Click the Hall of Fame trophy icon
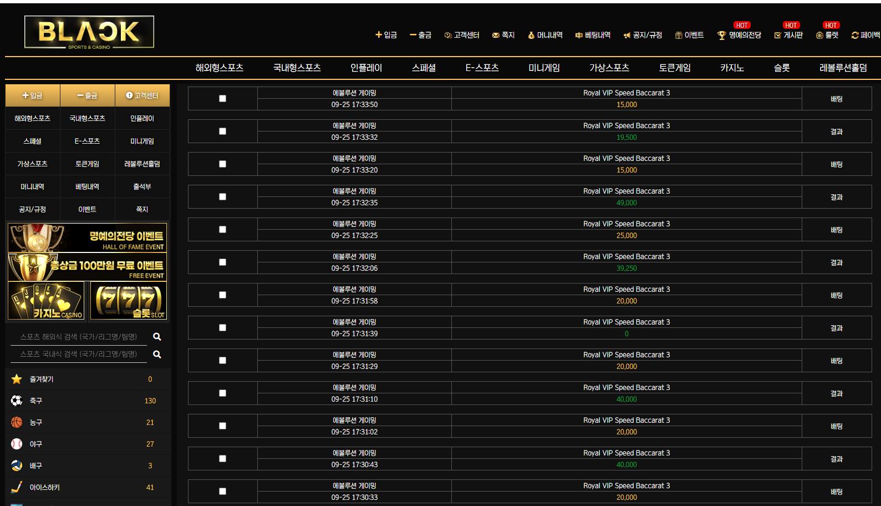 coord(721,36)
